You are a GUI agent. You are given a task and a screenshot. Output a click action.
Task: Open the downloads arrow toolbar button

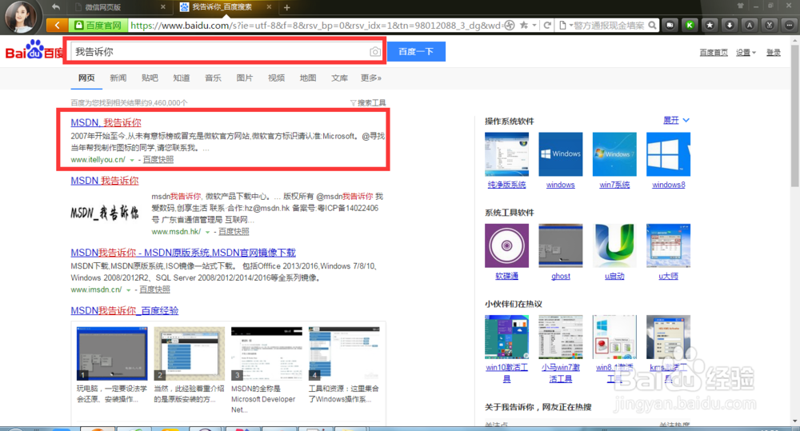tap(730, 25)
